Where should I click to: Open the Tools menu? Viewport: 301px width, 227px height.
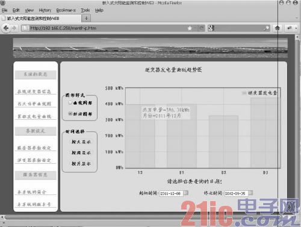(85, 10)
